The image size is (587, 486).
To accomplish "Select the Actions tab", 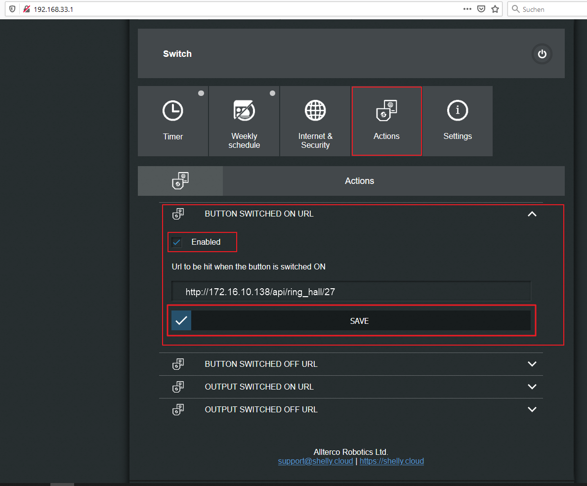I will pyautogui.click(x=386, y=121).
